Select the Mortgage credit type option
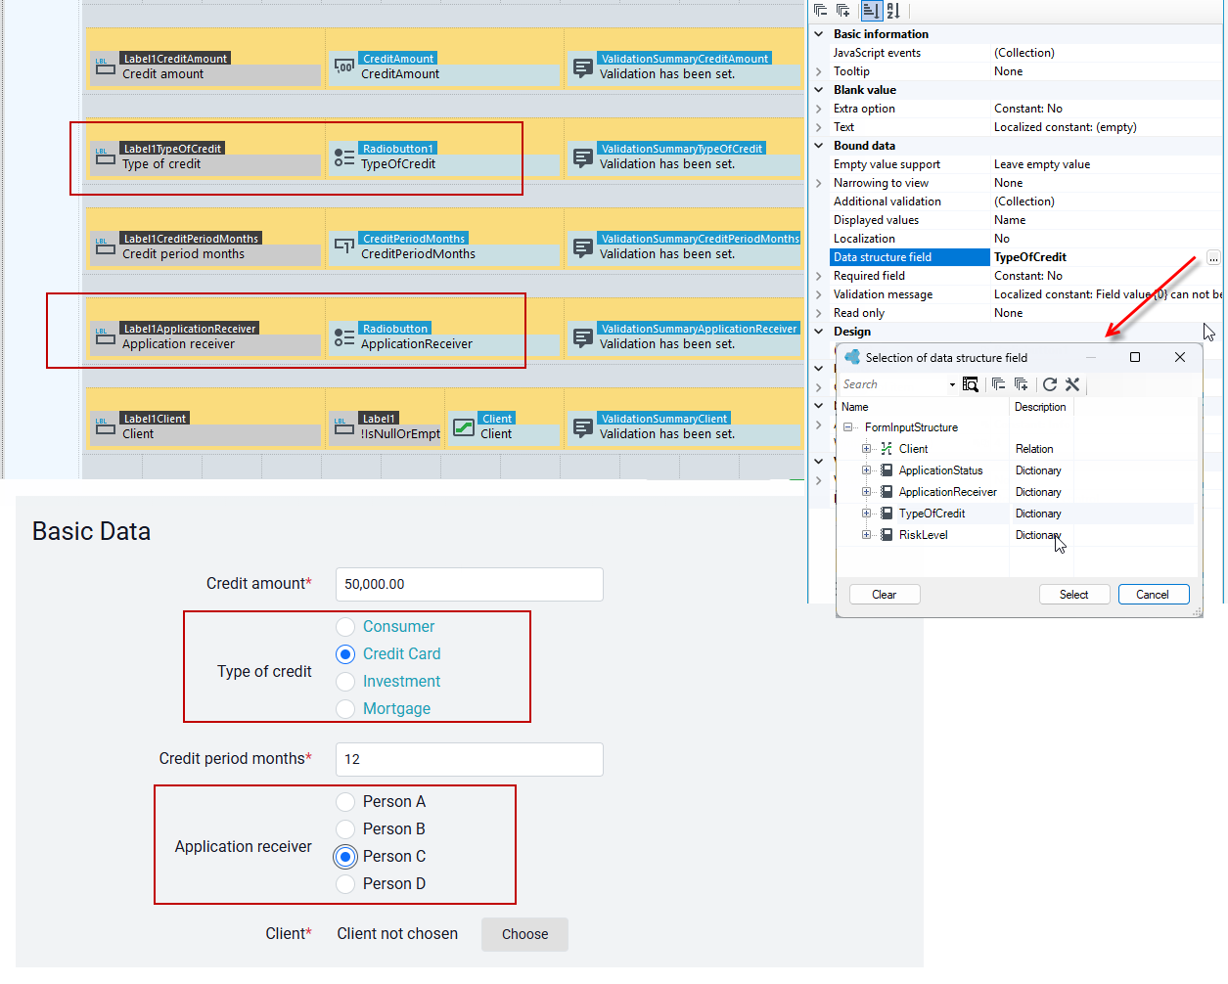The height and width of the screenshot is (984, 1228). click(345, 709)
